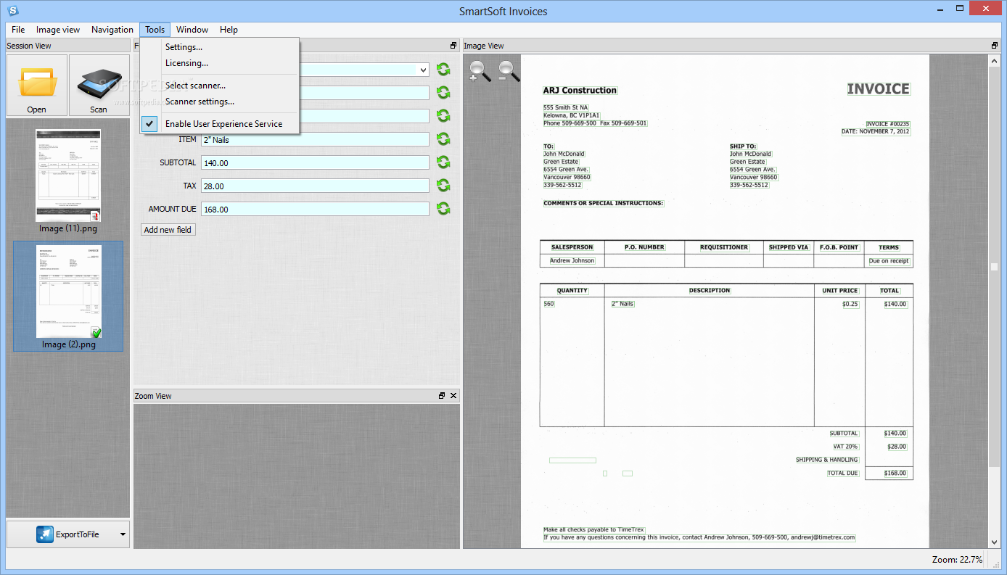The height and width of the screenshot is (575, 1007).
Task: Click 'Andrew Johnson' under SALESPERSON
Action: [572, 260]
